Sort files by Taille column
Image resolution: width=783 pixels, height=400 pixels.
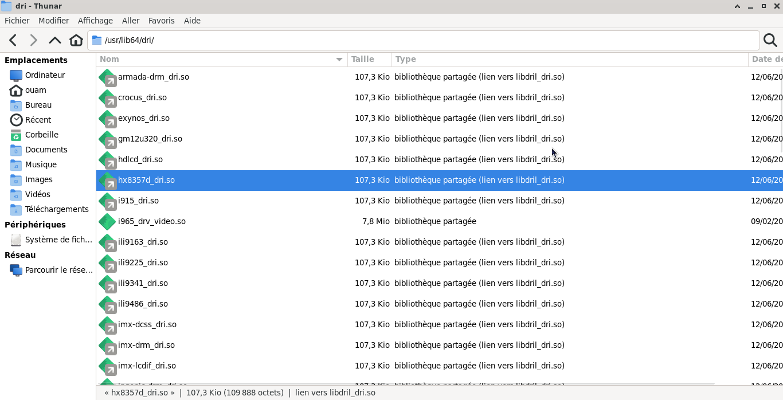(x=369, y=59)
